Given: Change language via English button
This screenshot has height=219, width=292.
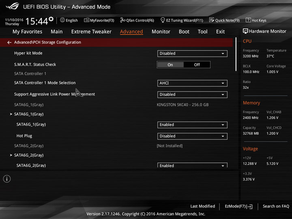Looking at the screenshot, I should point(69,20).
